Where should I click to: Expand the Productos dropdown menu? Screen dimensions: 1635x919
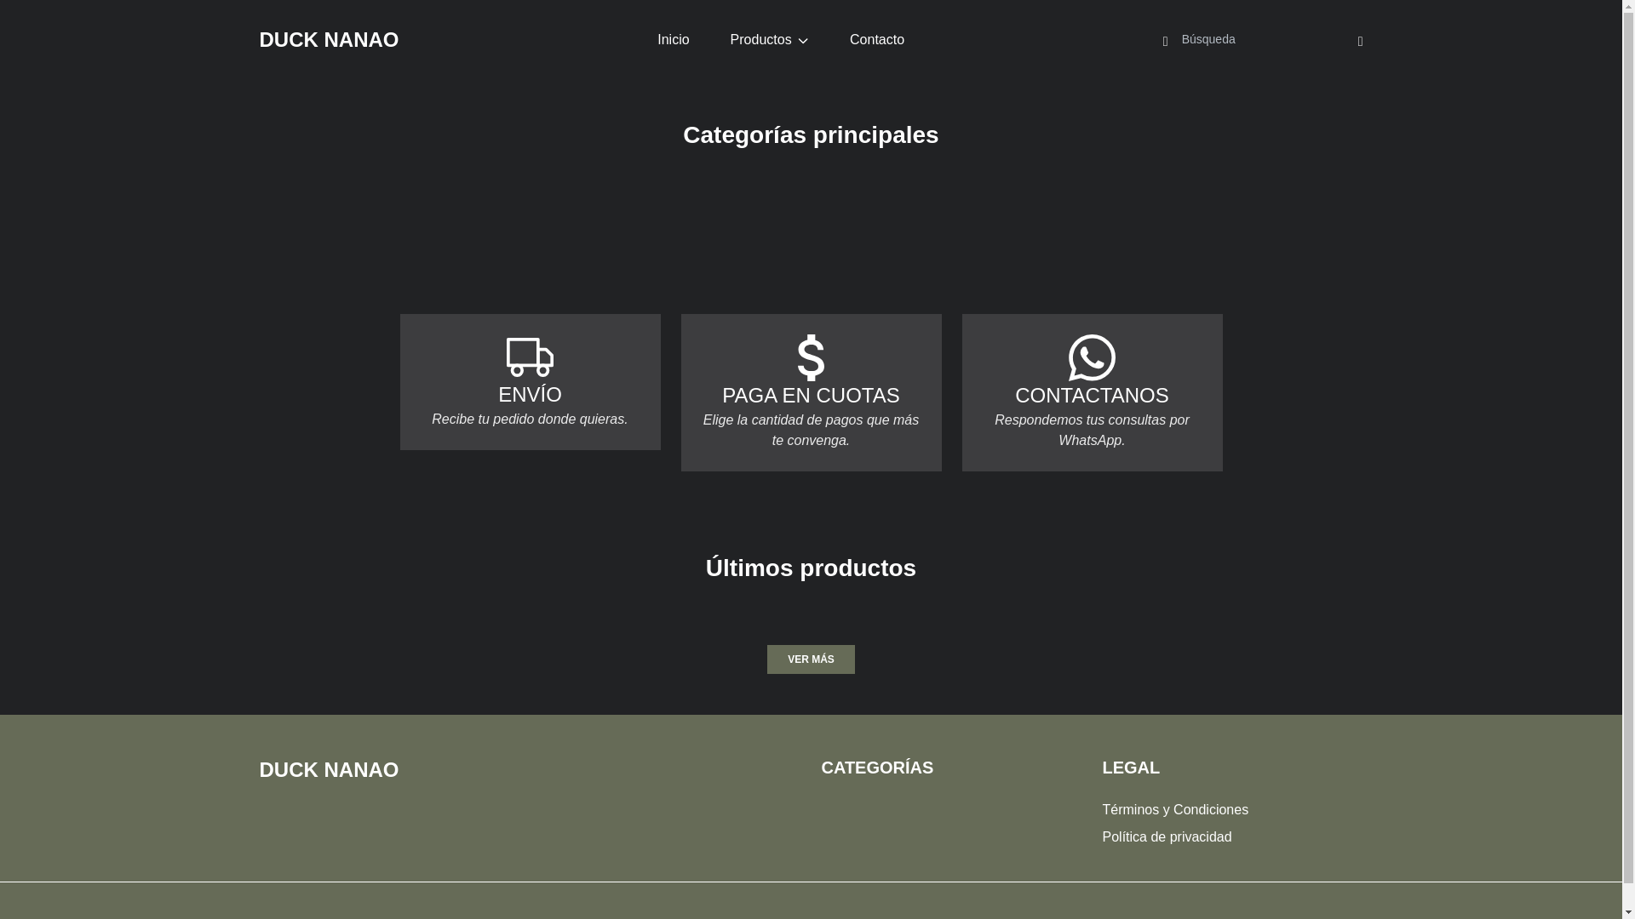point(769,40)
